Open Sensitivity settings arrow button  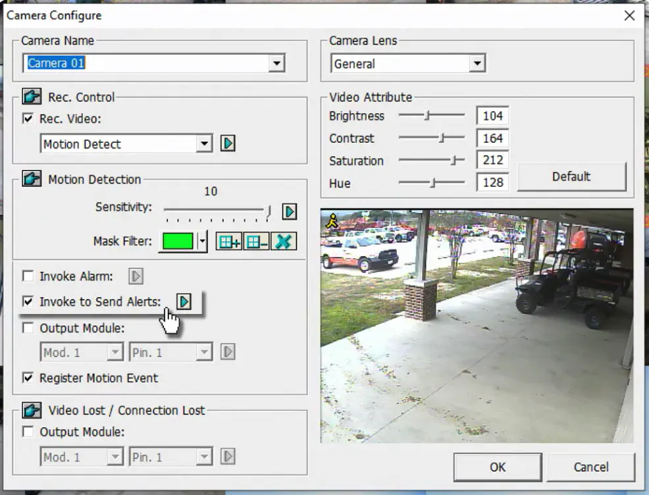click(290, 211)
